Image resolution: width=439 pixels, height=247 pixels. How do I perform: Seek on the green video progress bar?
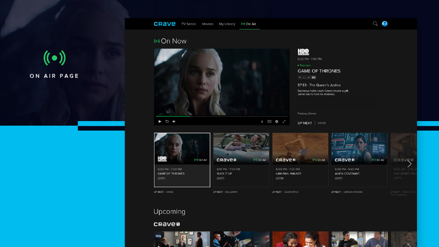tap(222, 116)
